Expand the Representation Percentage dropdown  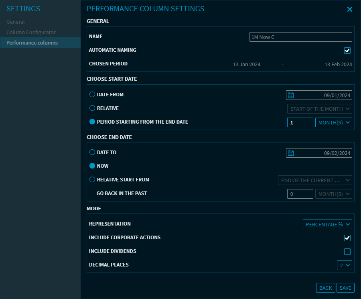tap(327, 224)
